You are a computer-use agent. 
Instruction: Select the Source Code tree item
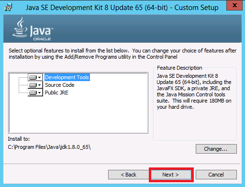click(60, 85)
